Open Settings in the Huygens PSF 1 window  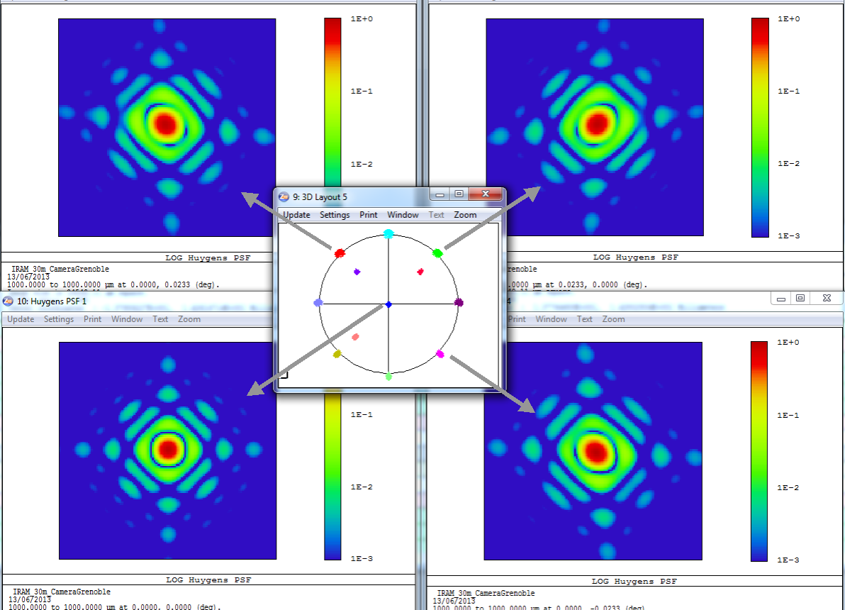coord(59,319)
